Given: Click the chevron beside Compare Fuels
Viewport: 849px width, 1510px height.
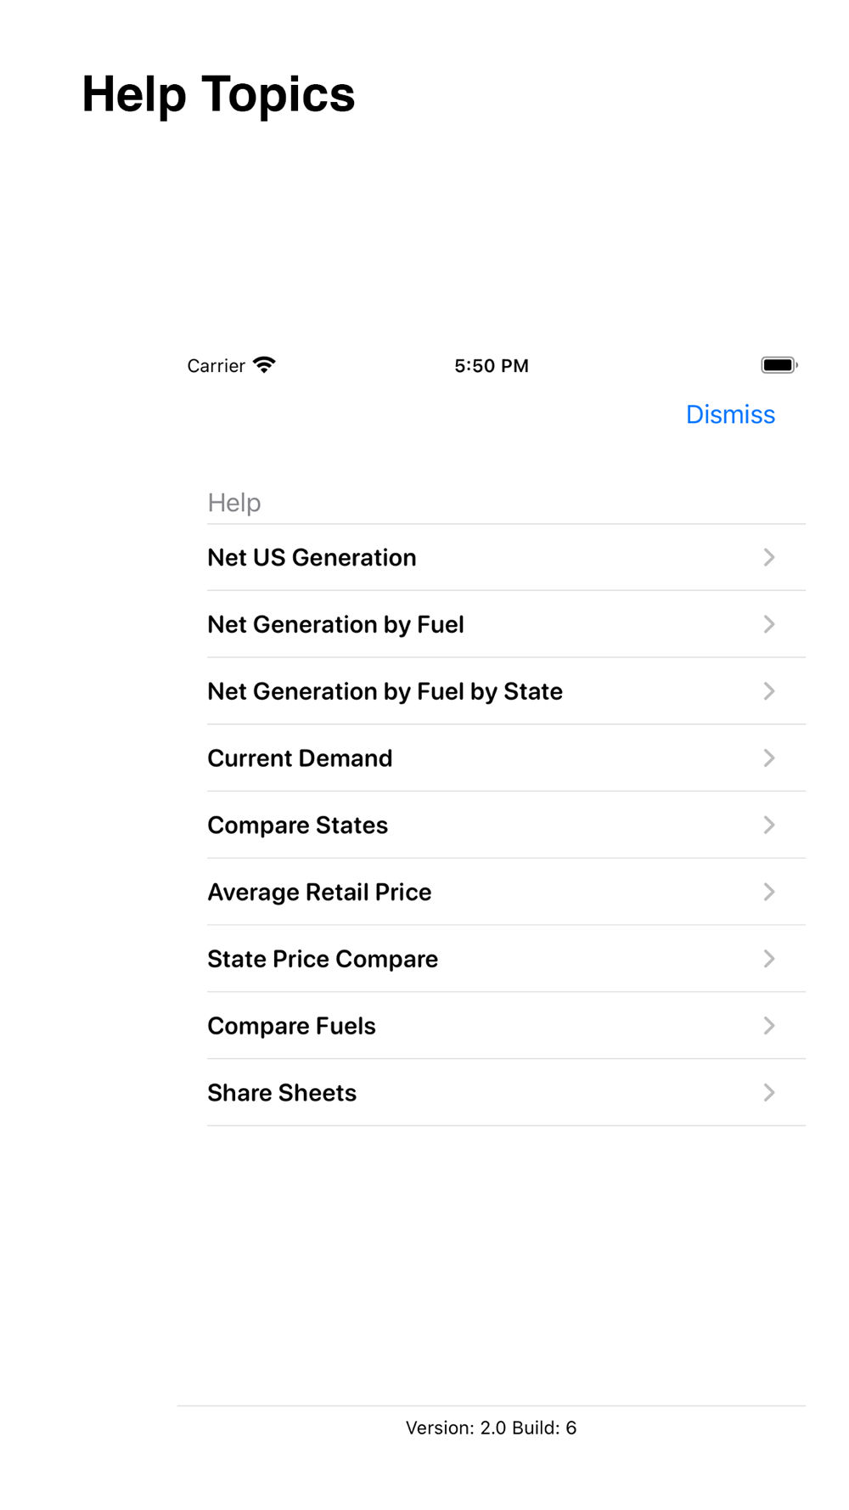Looking at the screenshot, I should pos(769,1027).
